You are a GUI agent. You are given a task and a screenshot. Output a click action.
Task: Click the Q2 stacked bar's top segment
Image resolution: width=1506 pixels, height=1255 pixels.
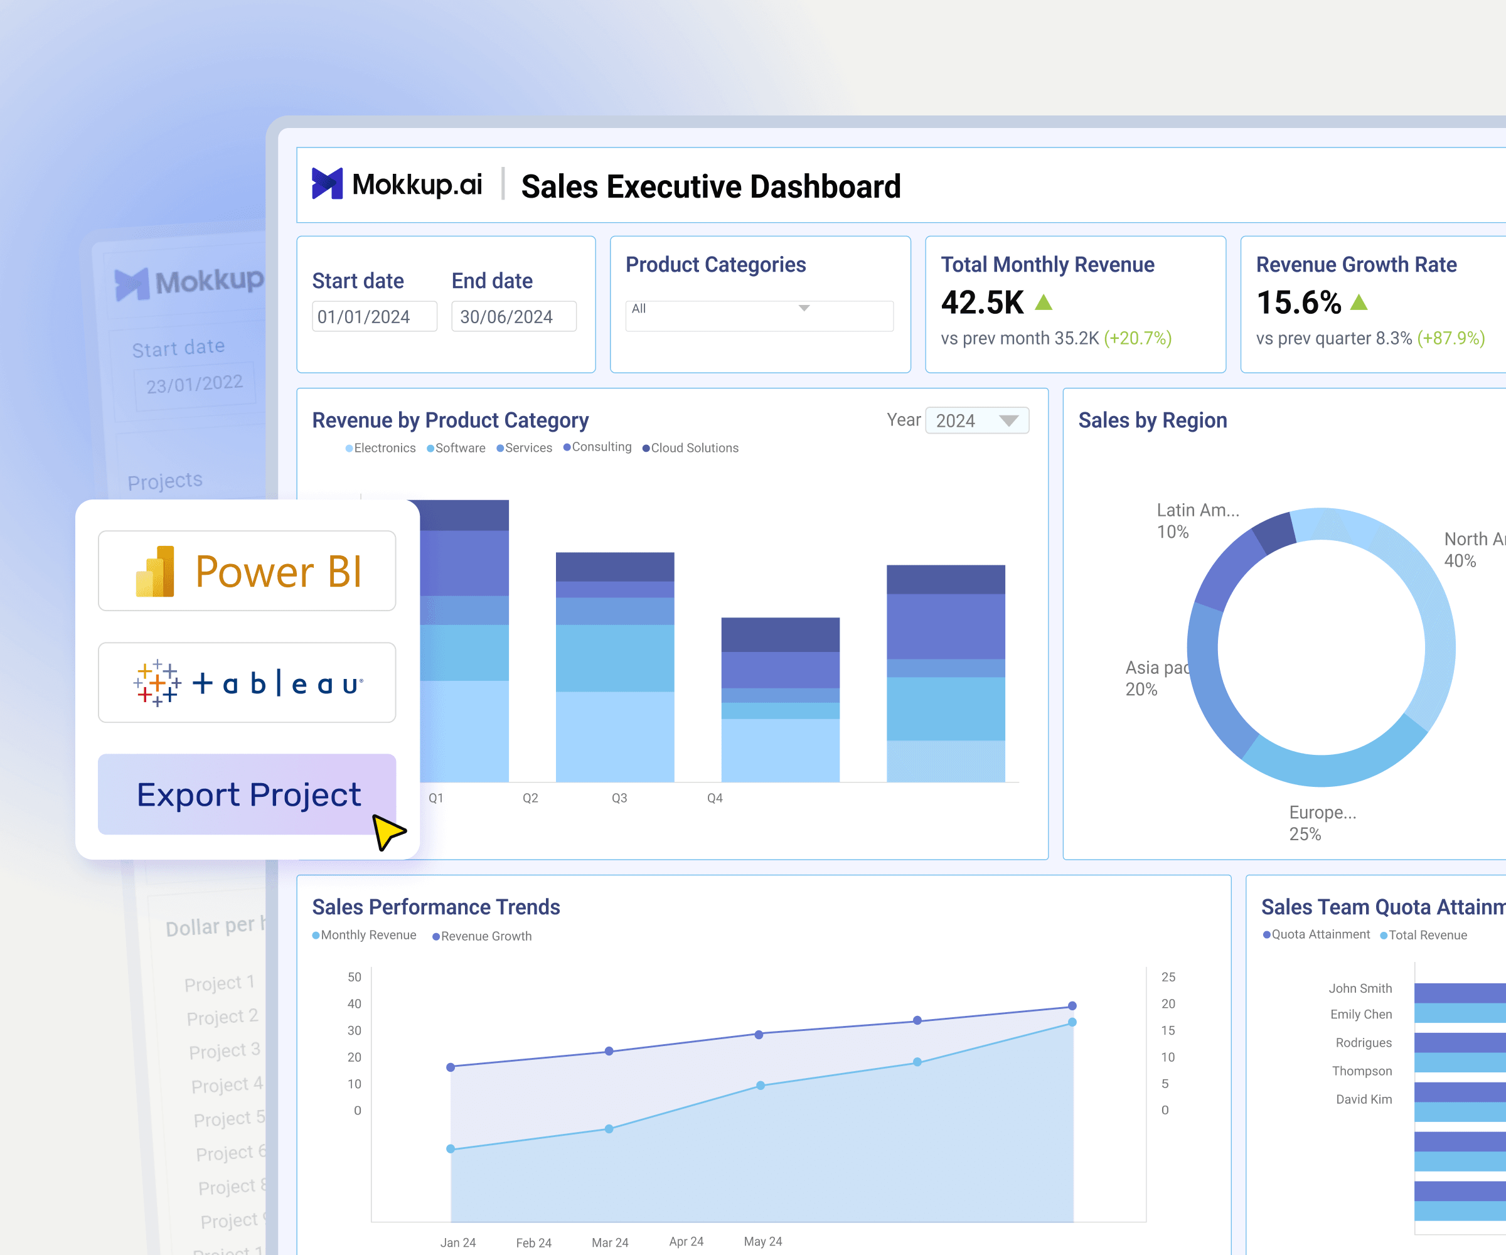coord(614,566)
